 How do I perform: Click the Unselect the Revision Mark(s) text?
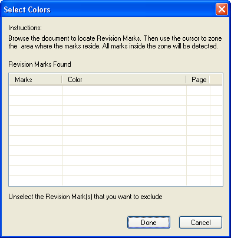85,197
